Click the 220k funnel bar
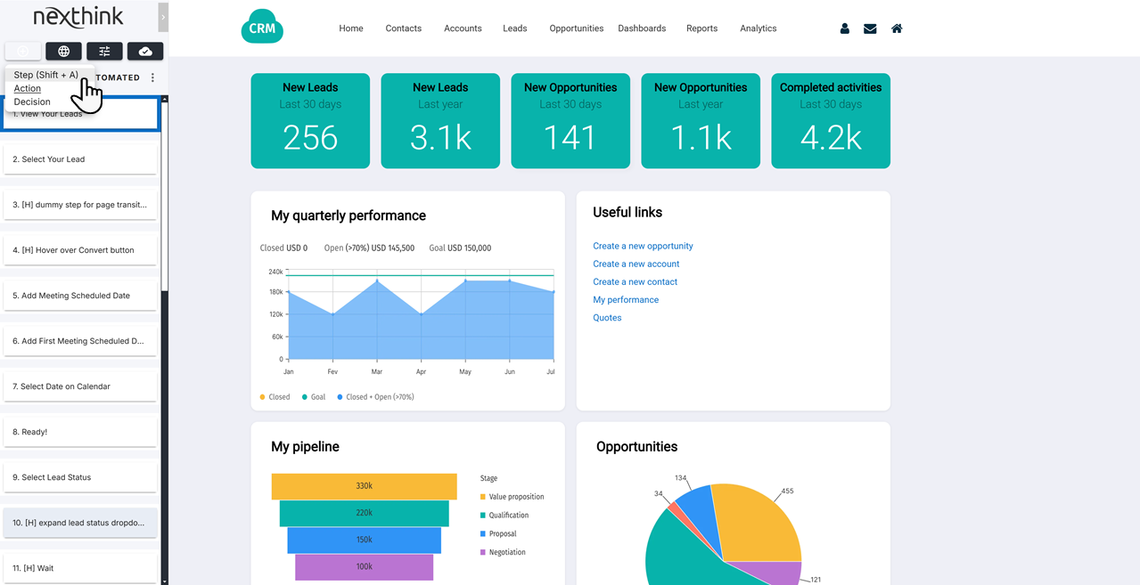 365,513
